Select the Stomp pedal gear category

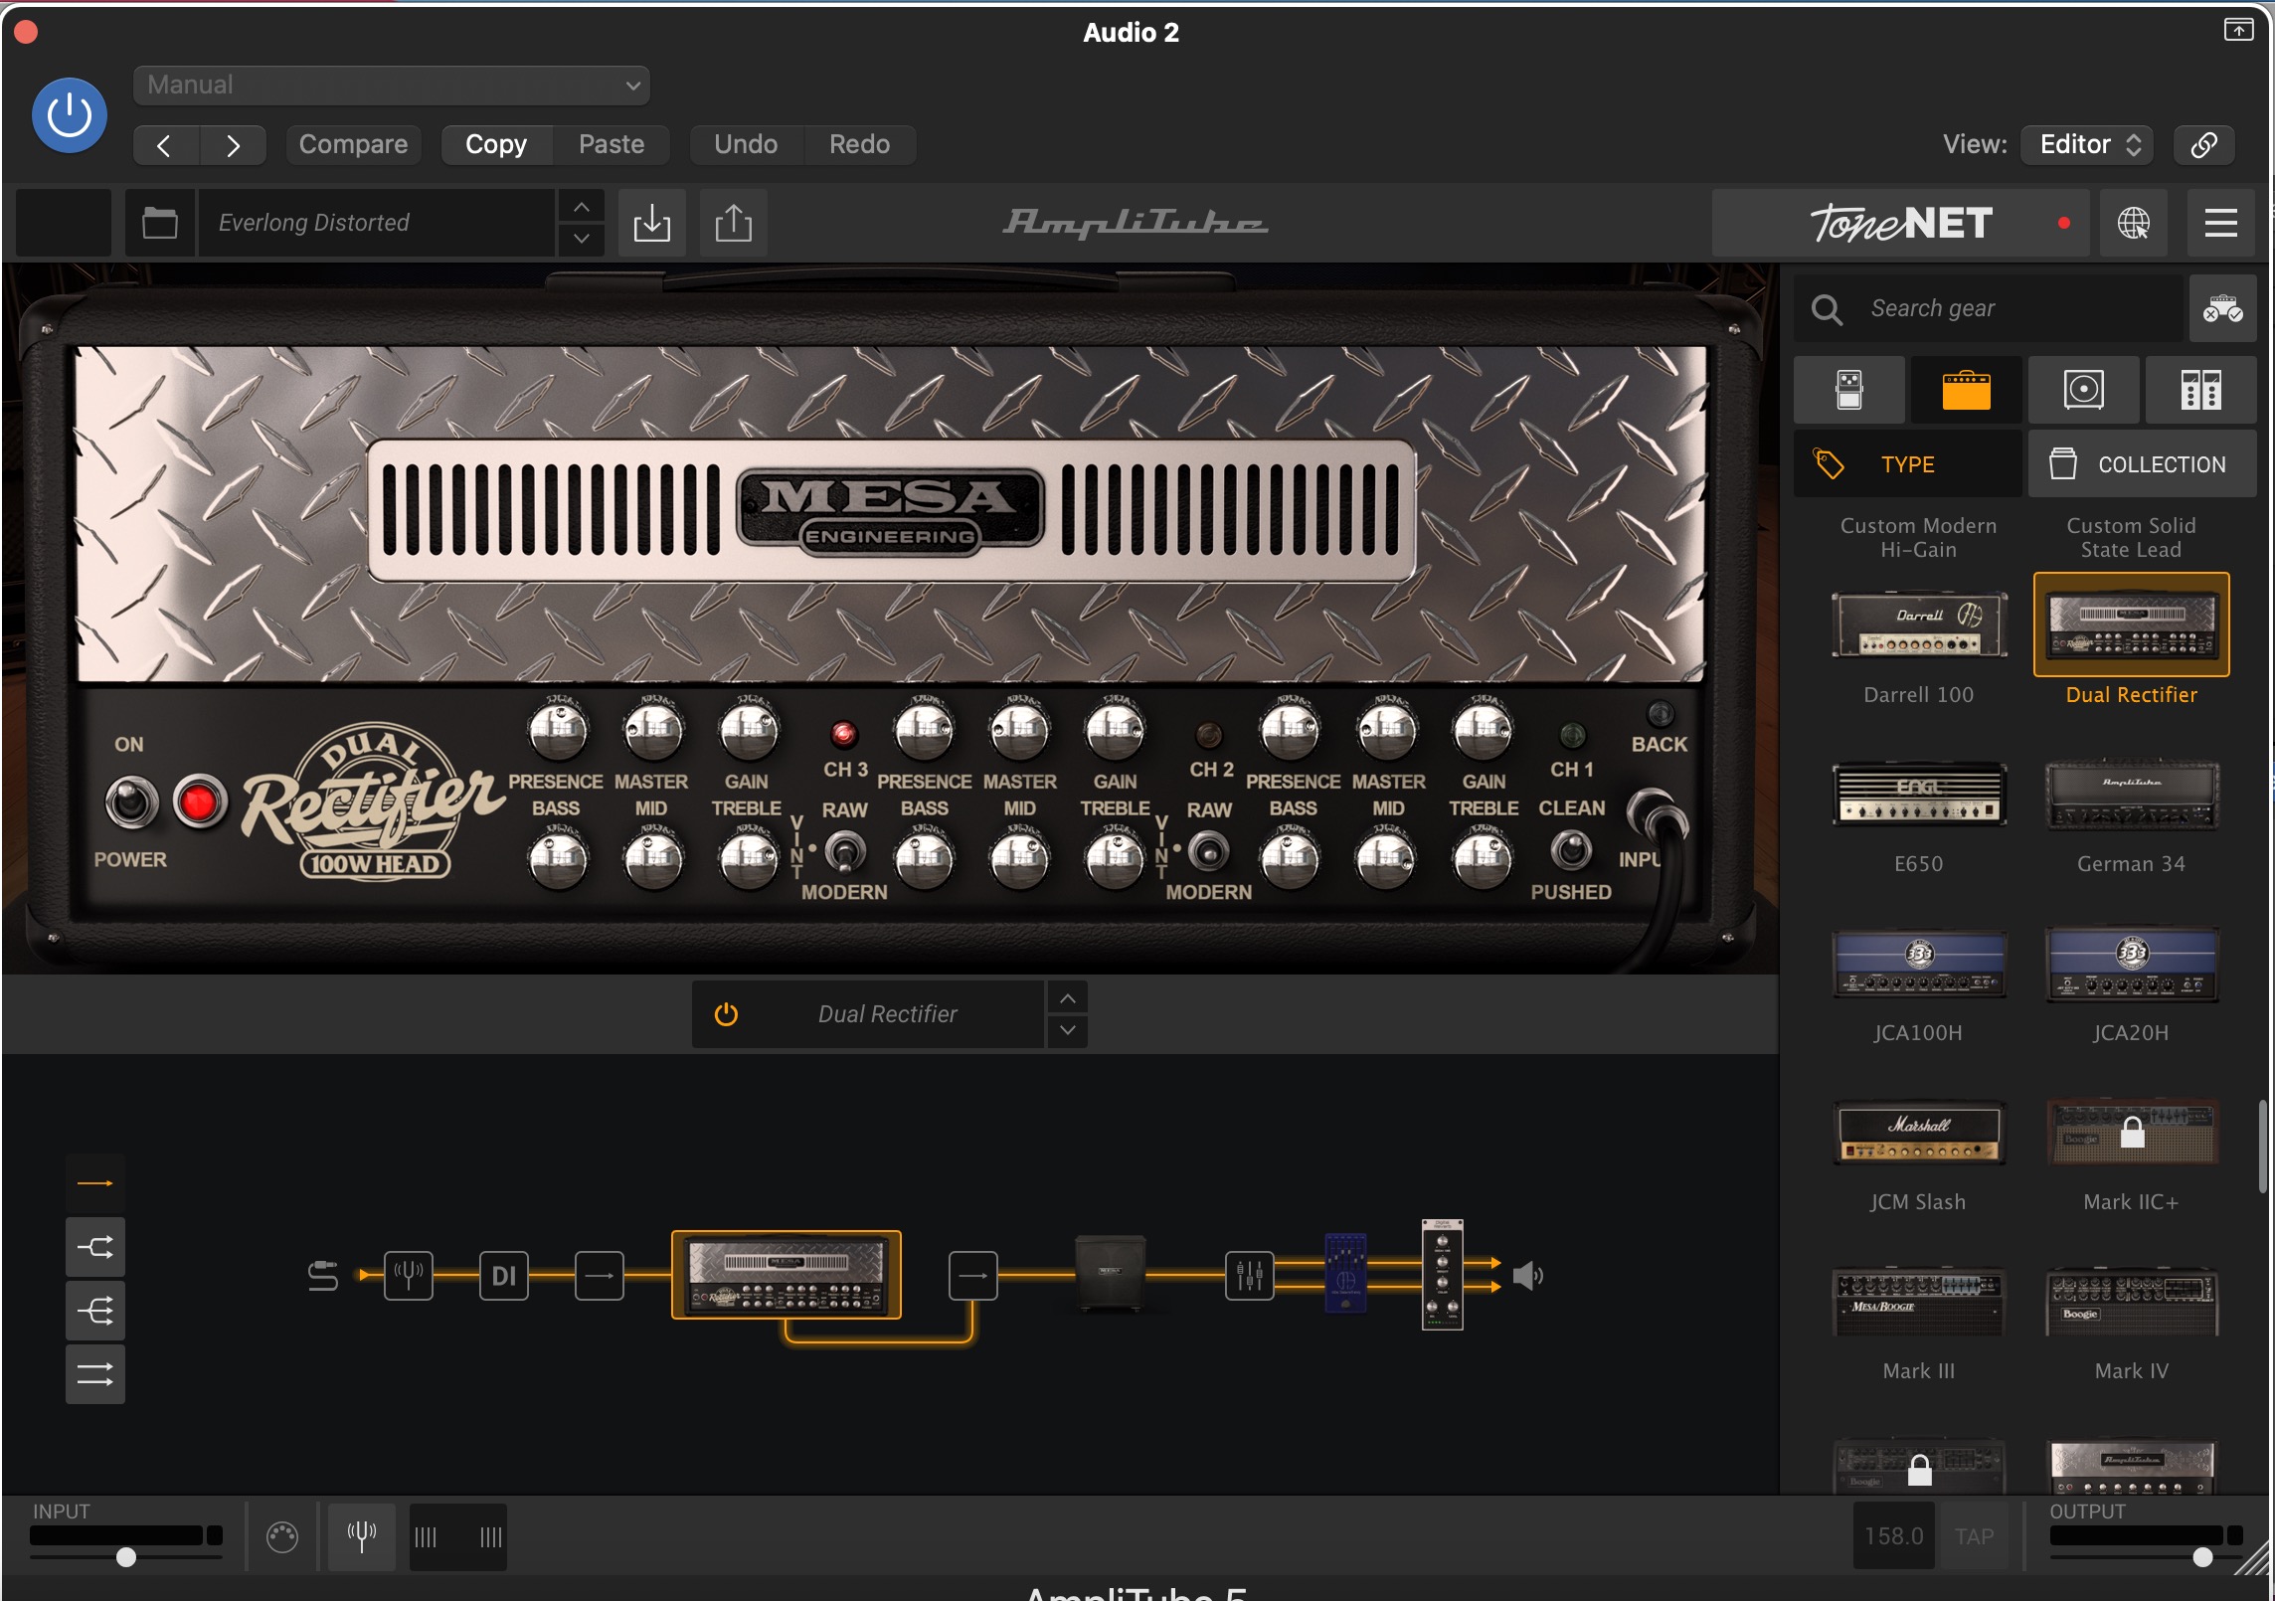[x=1849, y=390]
